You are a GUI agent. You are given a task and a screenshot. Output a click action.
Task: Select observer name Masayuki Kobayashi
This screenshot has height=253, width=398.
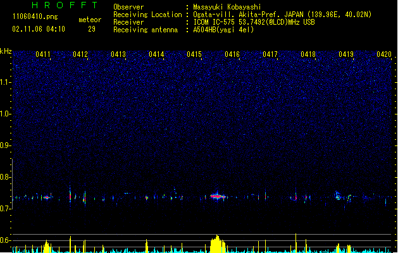coord(227,7)
